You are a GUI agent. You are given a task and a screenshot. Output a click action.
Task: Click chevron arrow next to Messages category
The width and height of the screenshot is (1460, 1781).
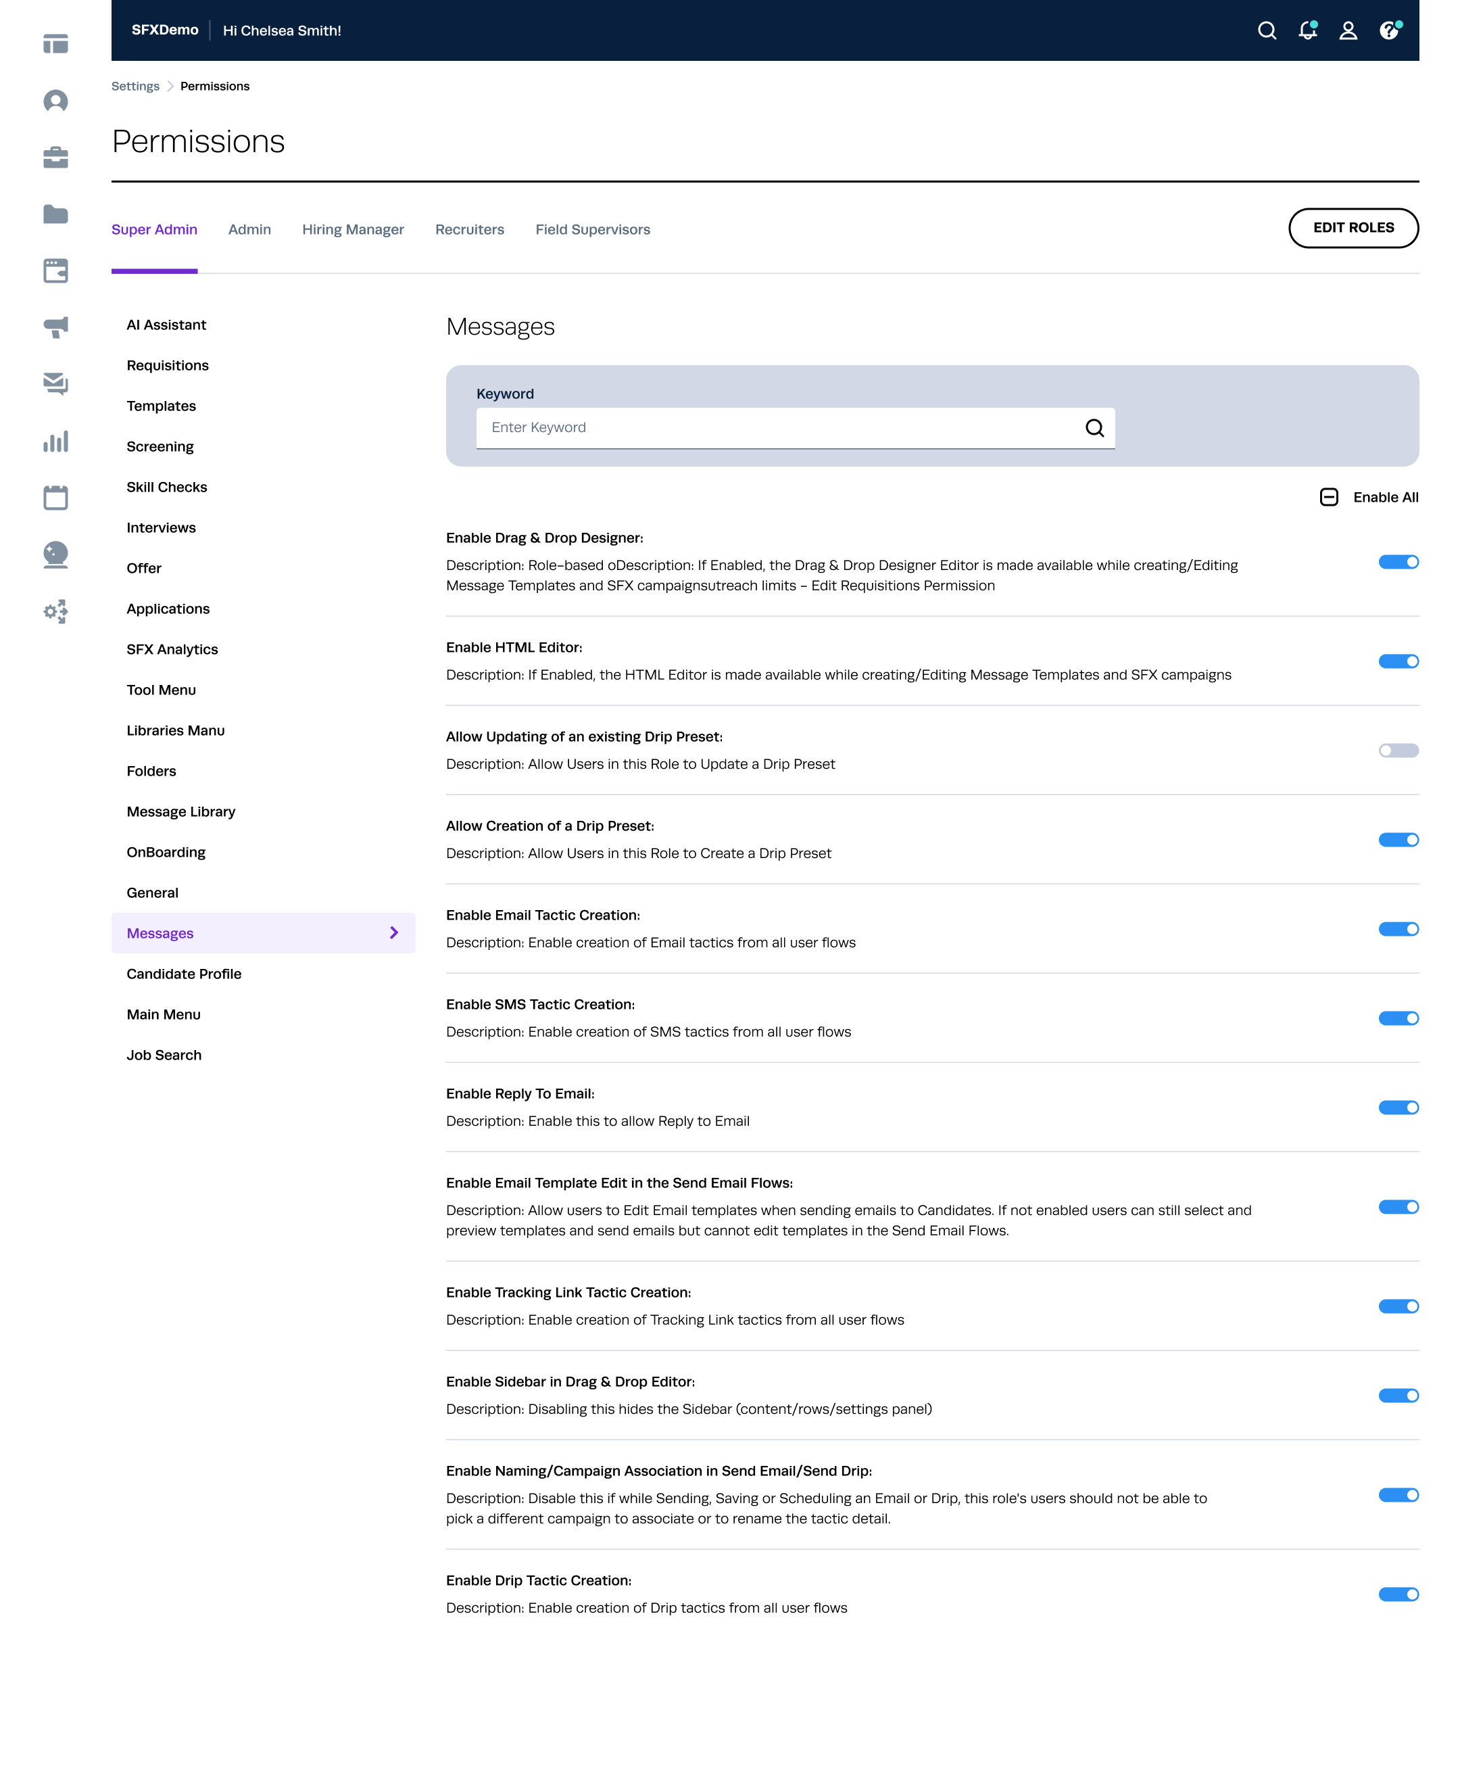click(x=393, y=932)
